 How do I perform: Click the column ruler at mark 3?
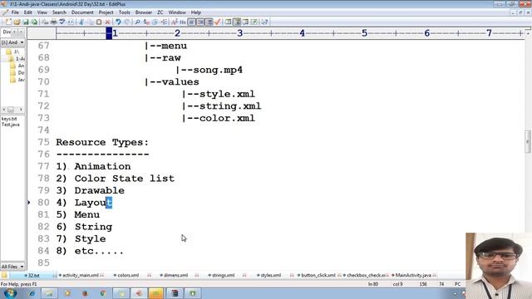[240, 33]
